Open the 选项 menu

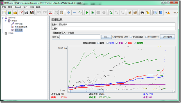pos(32,7)
